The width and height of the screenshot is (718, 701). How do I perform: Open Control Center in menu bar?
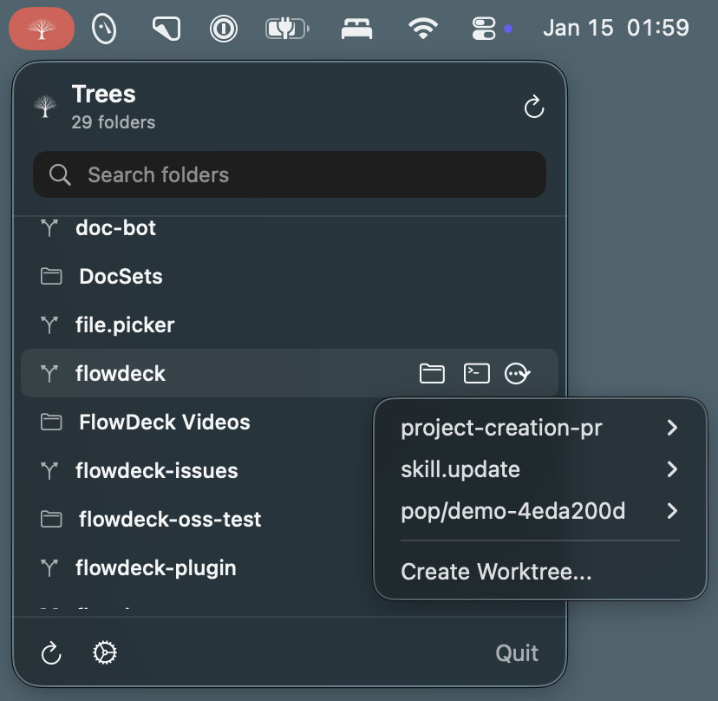tap(483, 29)
